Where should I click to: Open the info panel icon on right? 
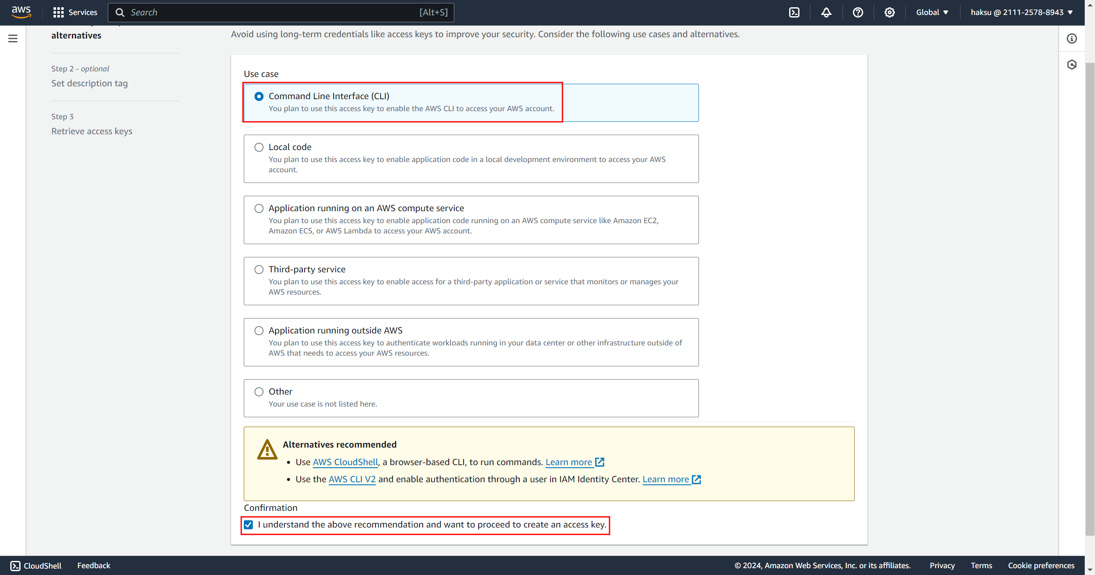click(1071, 38)
